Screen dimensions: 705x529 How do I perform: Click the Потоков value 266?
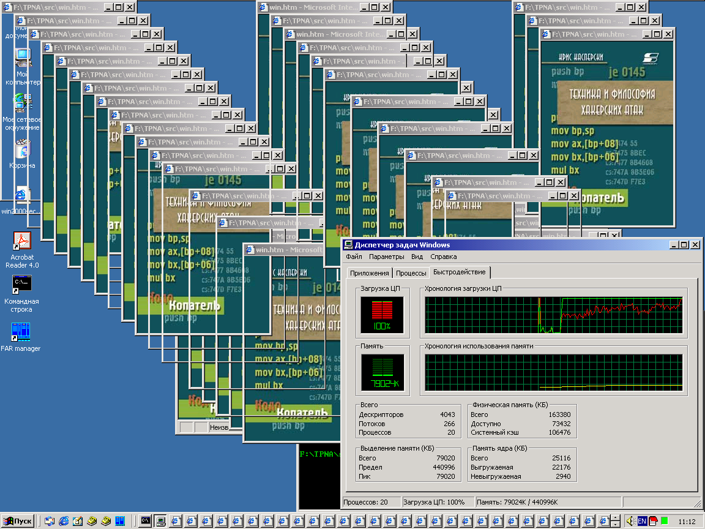449,424
